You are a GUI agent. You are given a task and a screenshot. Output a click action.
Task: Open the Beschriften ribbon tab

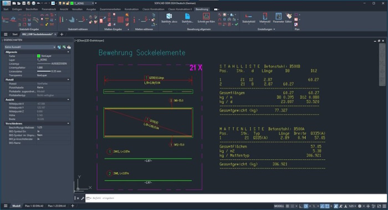(x=32, y=9)
